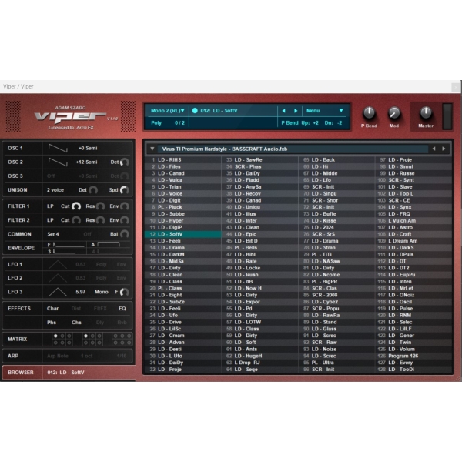
Task: Click the Filter 2 Env knob
Action: tap(124, 220)
